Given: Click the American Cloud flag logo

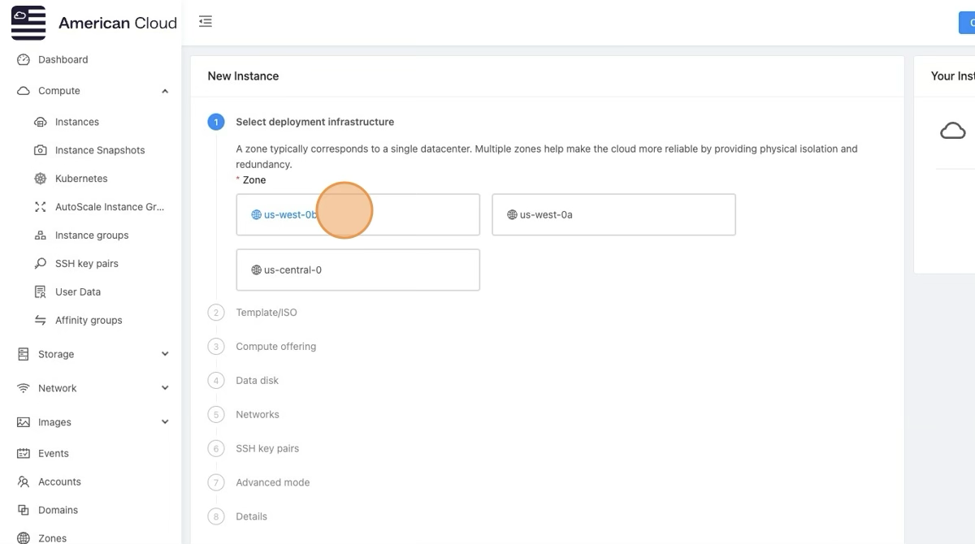Looking at the screenshot, I should coord(28,23).
